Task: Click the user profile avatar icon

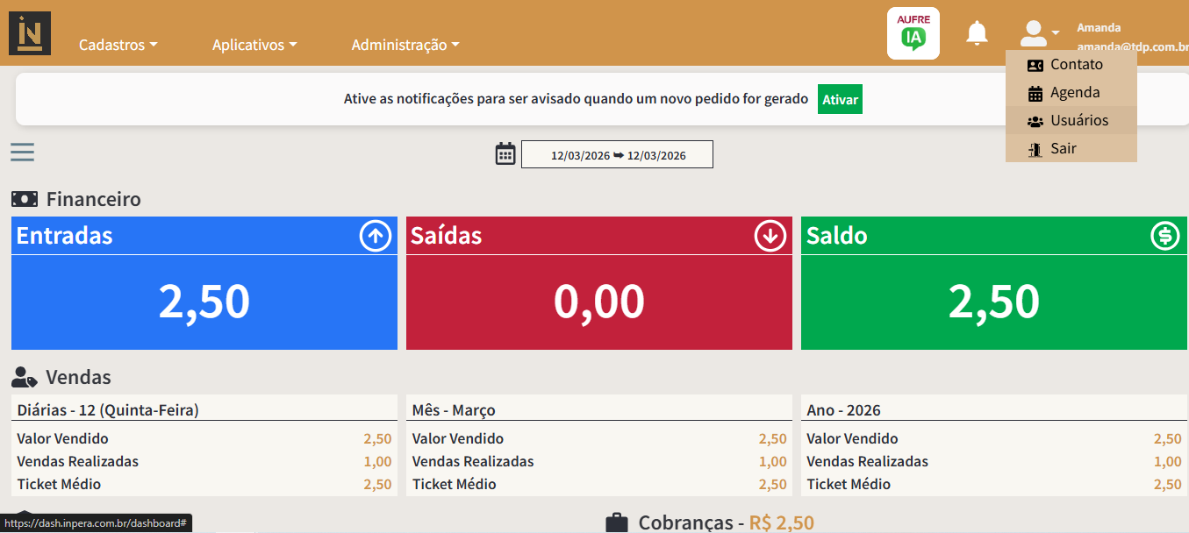Action: (1035, 33)
